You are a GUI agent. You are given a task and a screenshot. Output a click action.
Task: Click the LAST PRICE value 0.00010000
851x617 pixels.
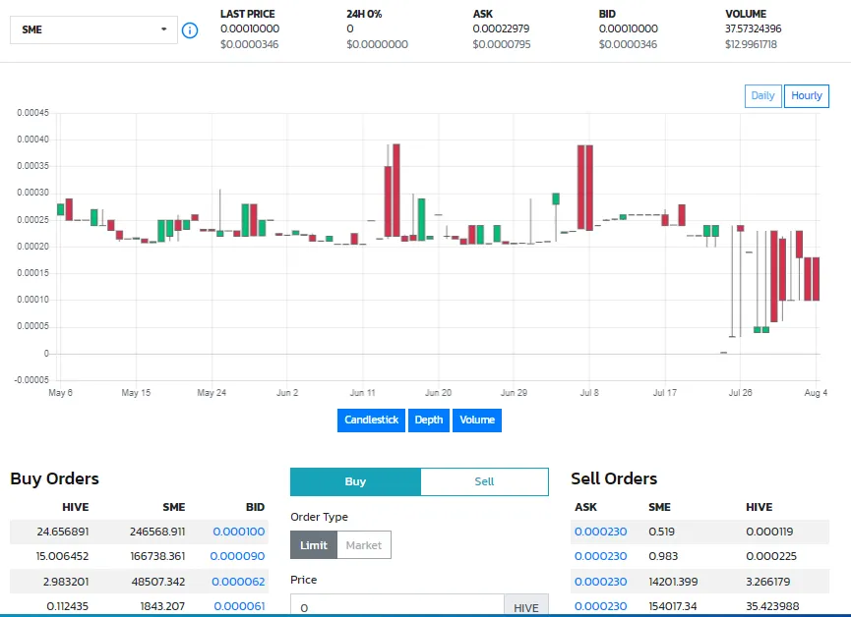[250, 28]
